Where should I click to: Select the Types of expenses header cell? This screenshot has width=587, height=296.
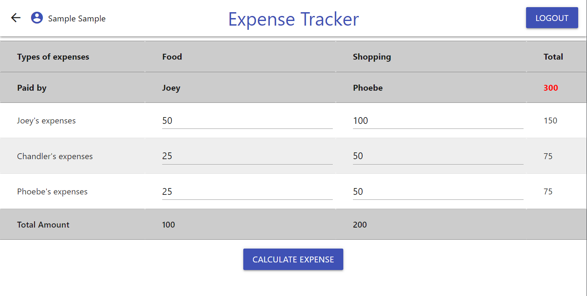pos(53,56)
